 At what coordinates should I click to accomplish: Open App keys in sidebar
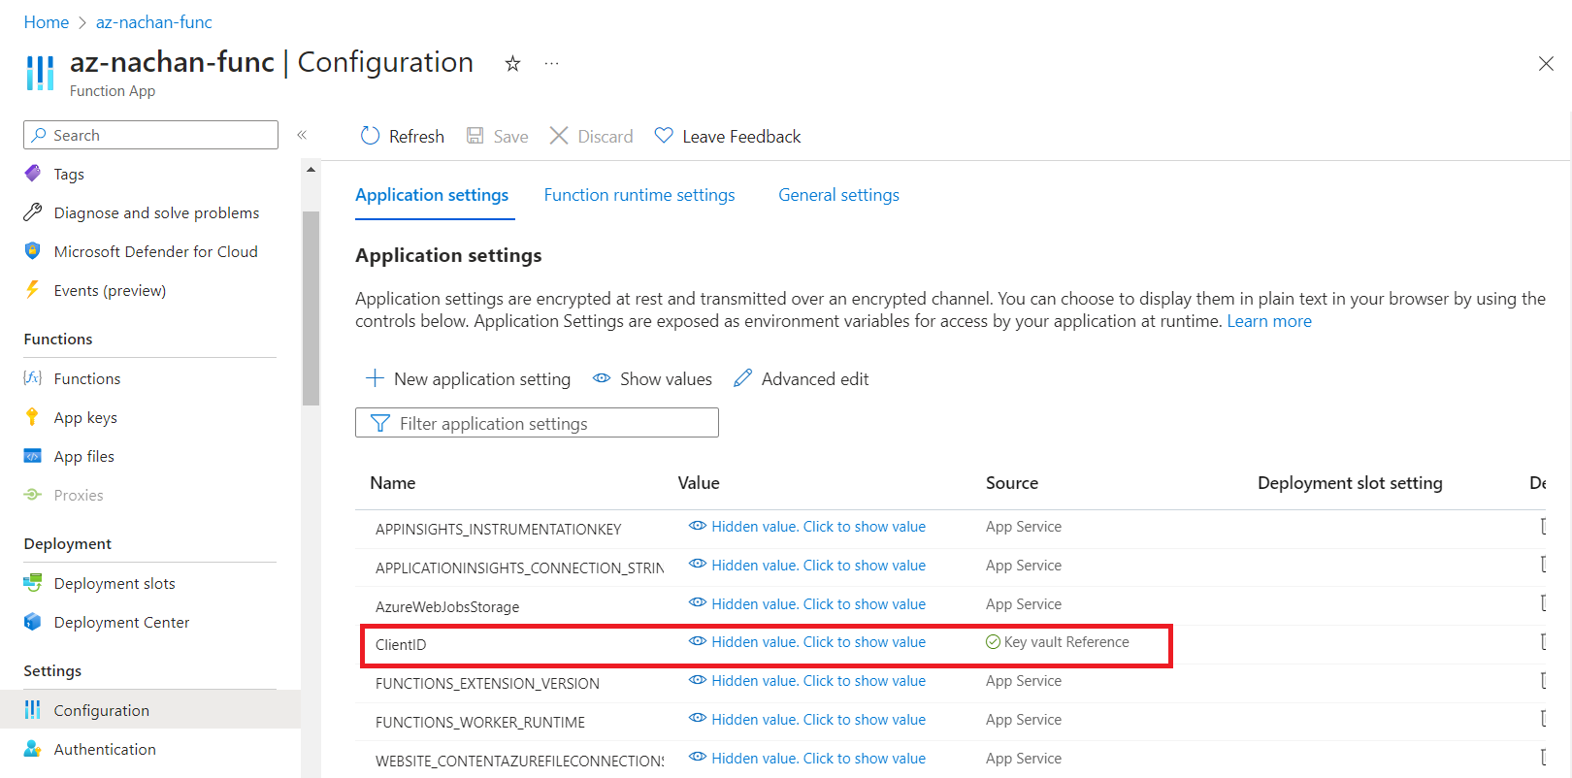[85, 417]
